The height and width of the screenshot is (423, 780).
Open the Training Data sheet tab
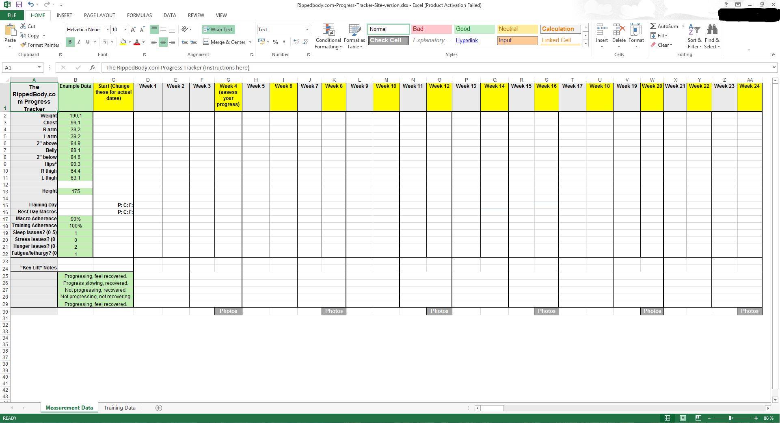pos(119,408)
